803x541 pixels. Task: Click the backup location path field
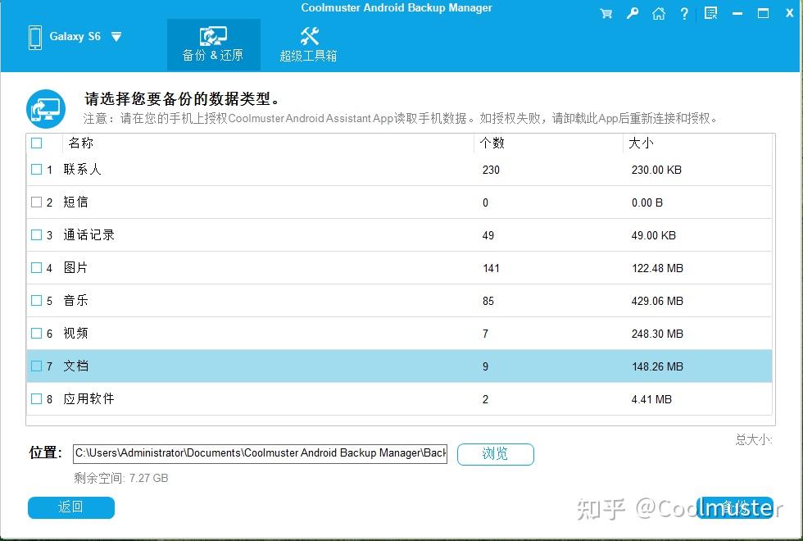tap(261, 453)
